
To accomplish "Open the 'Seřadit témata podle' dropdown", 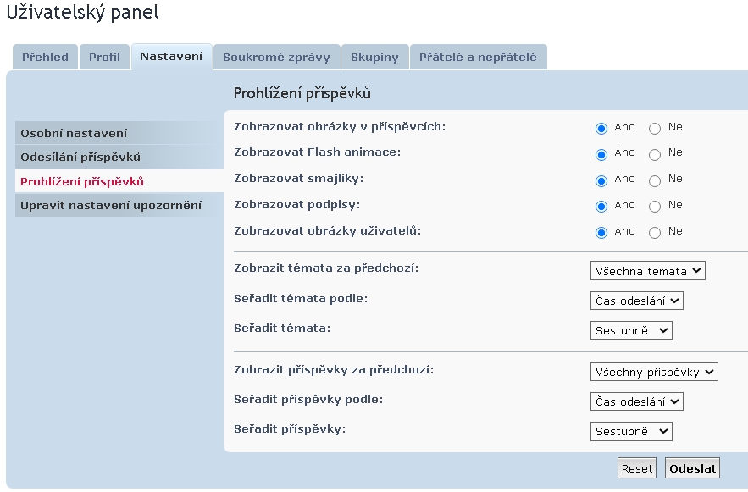I will coord(636,301).
